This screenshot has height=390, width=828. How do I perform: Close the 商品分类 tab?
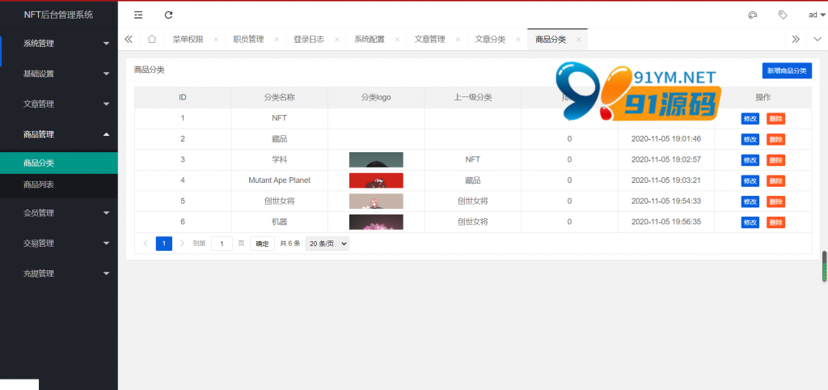(x=579, y=40)
